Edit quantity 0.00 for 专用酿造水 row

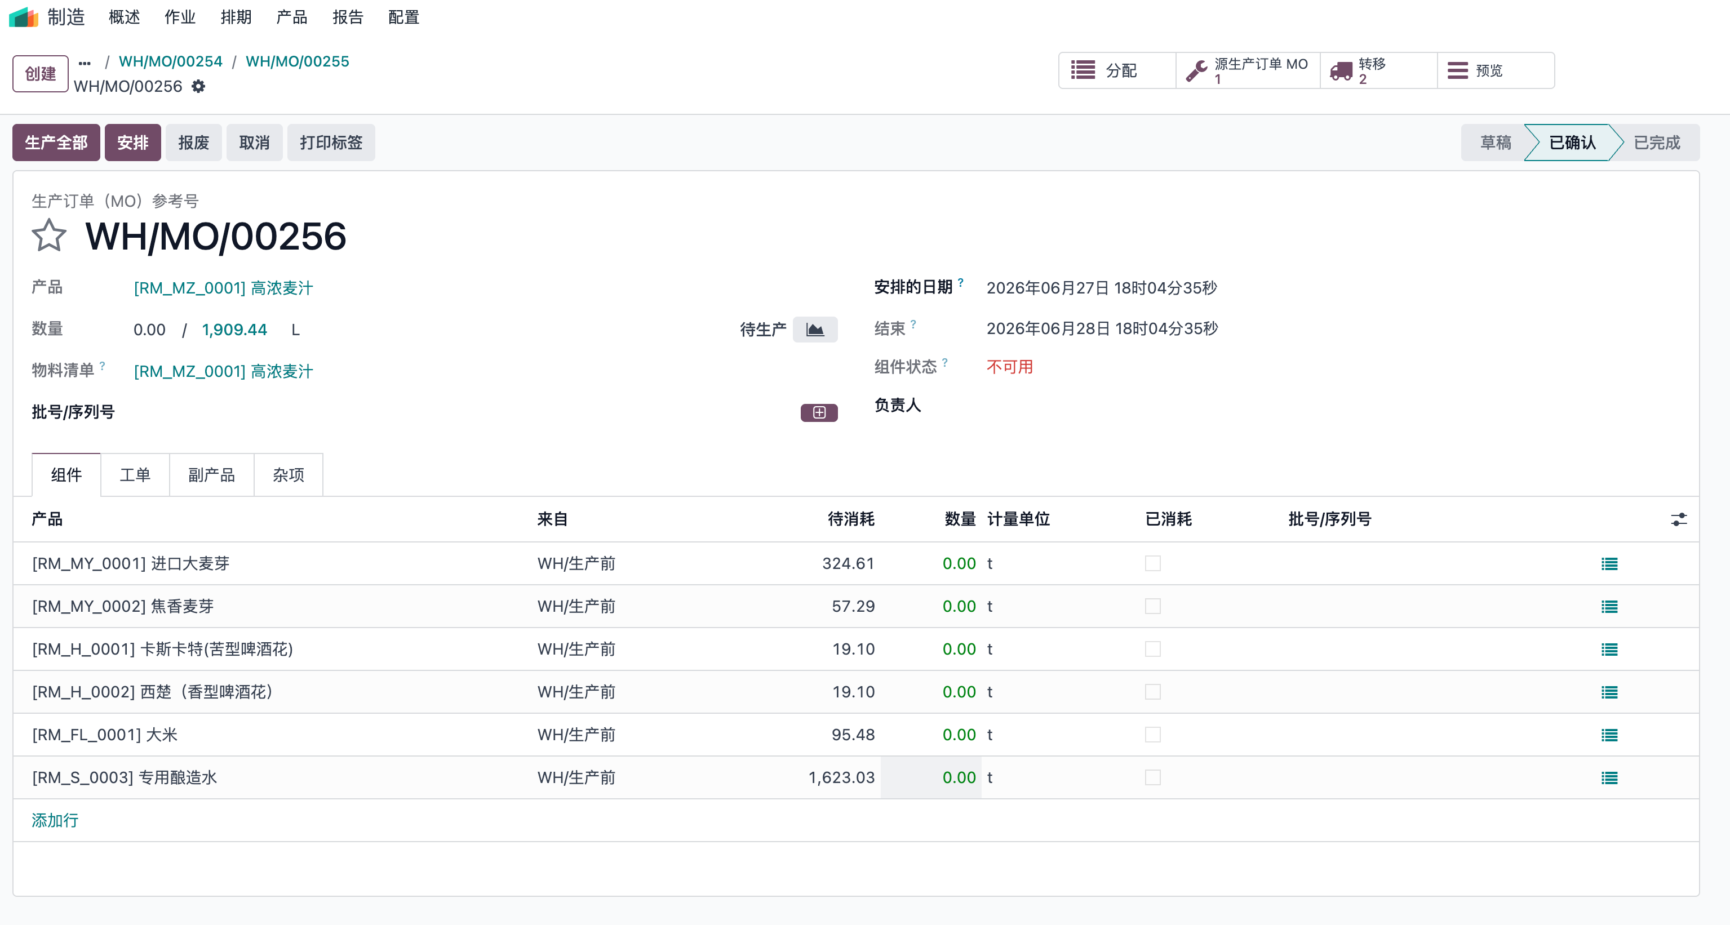pos(931,777)
